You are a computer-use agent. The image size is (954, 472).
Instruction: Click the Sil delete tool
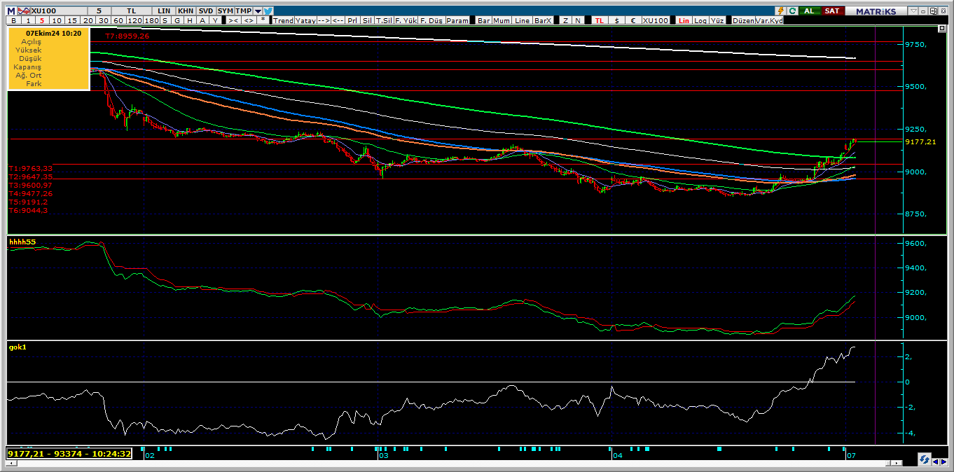coord(367,20)
